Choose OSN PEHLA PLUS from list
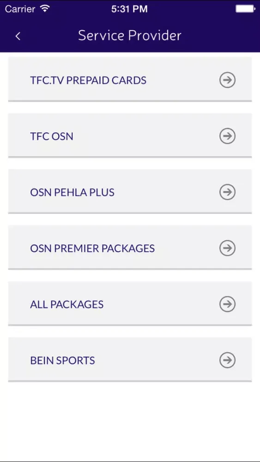Image resolution: width=260 pixels, height=462 pixels. pos(130,191)
